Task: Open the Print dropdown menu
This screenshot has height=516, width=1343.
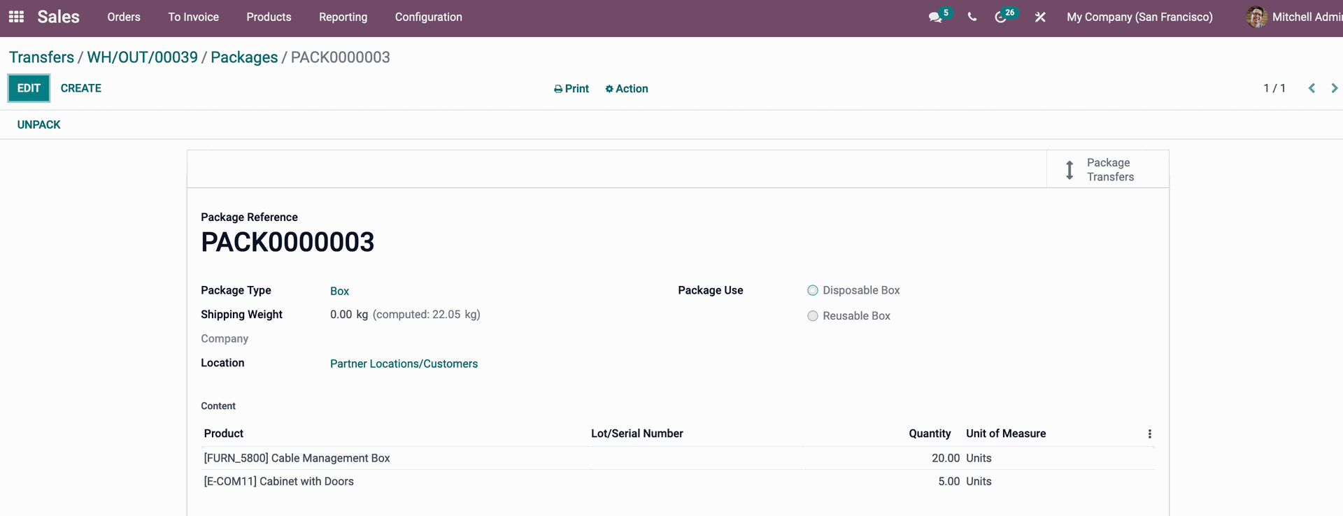Action: [571, 89]
